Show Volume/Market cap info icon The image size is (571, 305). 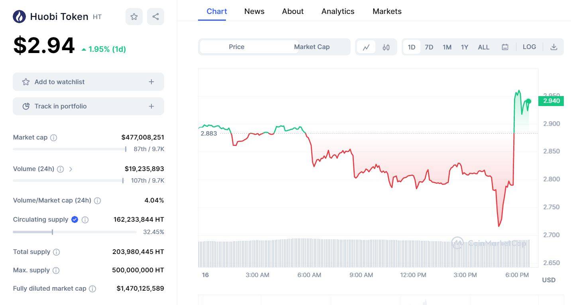[x=97, y=201]
